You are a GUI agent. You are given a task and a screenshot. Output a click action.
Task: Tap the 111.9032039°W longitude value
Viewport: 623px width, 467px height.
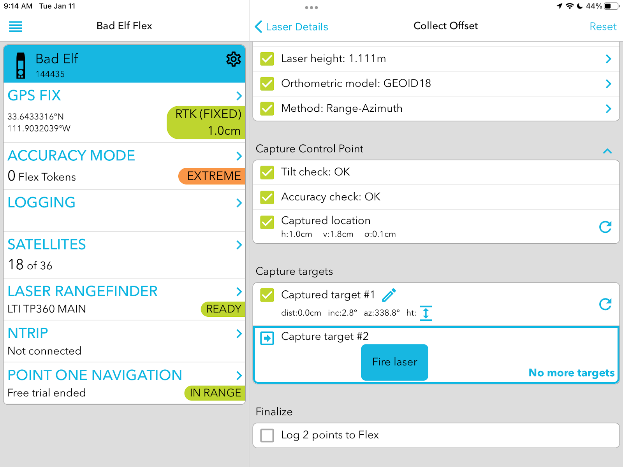(x=39, y=128)
